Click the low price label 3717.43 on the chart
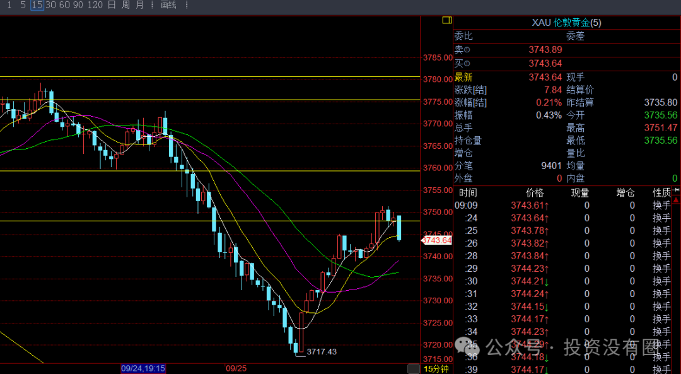681x374 pixels. (x=322, y=351)
